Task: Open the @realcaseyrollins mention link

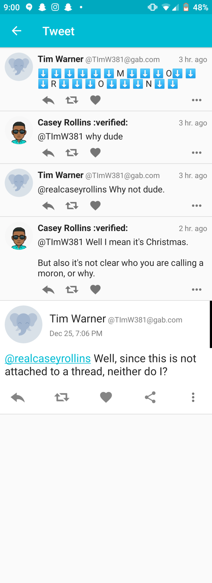Action: click(x=48, y=358)
